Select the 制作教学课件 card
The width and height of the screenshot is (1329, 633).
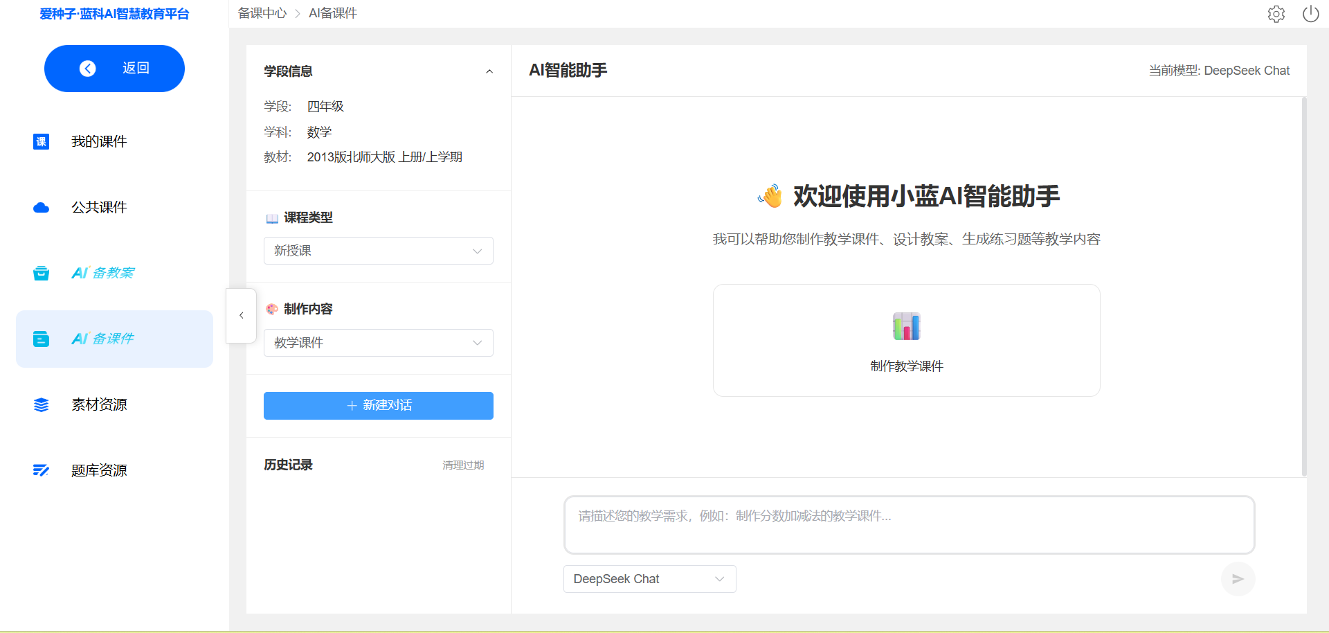(x=907, y=340)
